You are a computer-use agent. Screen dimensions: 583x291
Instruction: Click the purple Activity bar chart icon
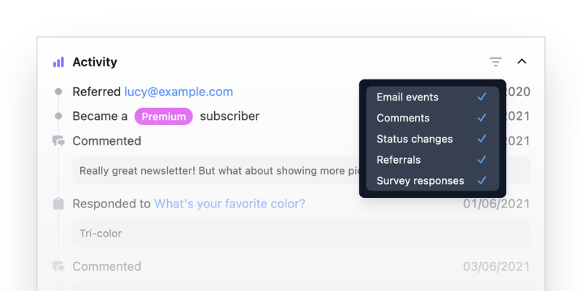(58, 62)
